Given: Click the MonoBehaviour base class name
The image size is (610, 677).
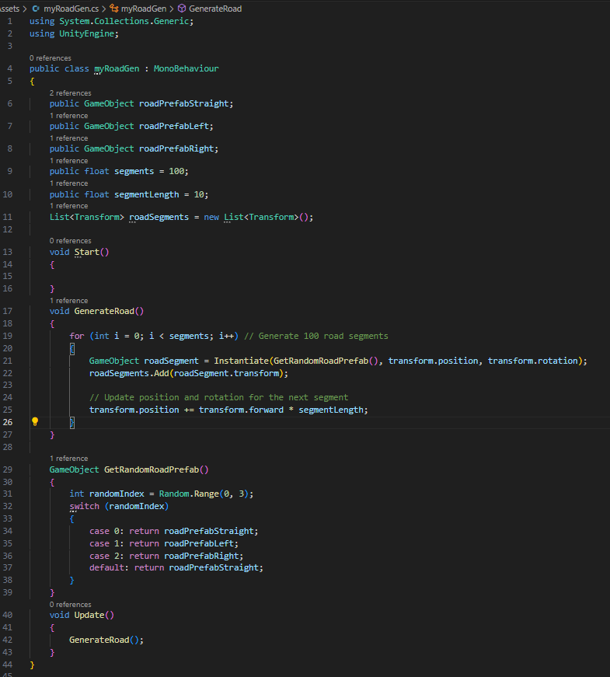Looking at the screenshot, I should click(x=186, y=68).
